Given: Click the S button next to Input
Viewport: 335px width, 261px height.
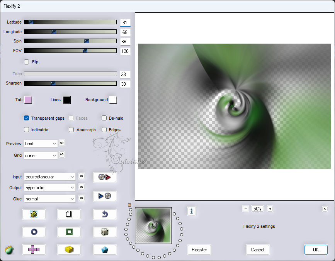Looking at the screenshot, I should pyautogui.click(x=82, y=176).
